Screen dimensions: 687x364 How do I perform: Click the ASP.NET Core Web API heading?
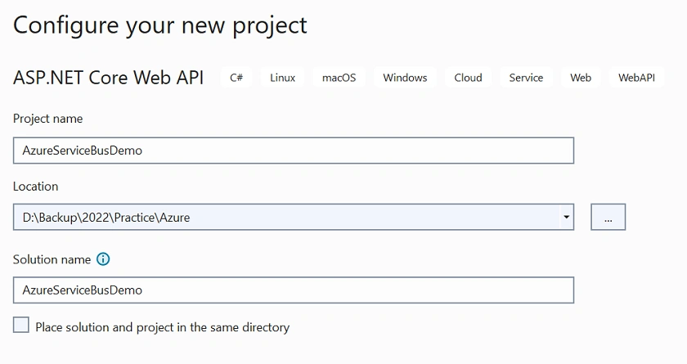[x=108, y=78]
